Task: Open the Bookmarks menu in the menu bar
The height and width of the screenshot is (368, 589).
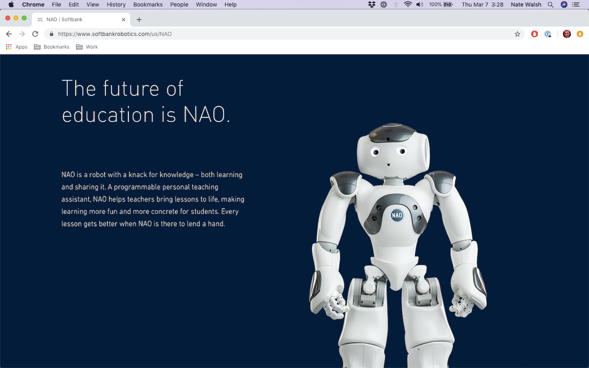Action: click(148, 5)
